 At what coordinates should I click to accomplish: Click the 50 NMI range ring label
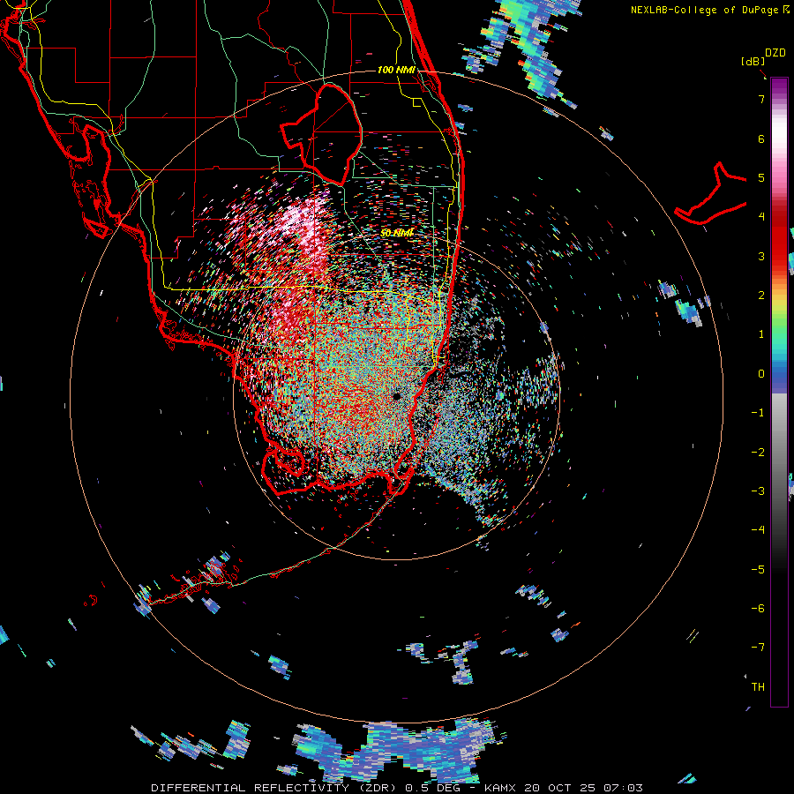coord(397,233)
